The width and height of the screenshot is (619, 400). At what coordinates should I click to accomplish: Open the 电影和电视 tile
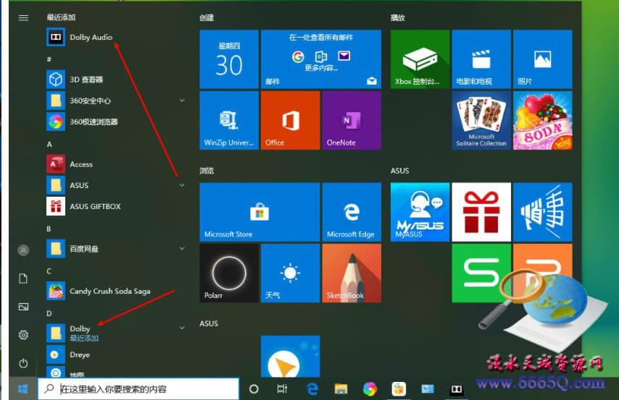click(481, 59)
